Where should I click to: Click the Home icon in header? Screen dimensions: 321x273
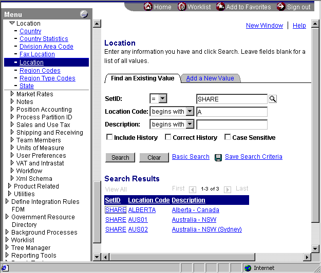148,7
